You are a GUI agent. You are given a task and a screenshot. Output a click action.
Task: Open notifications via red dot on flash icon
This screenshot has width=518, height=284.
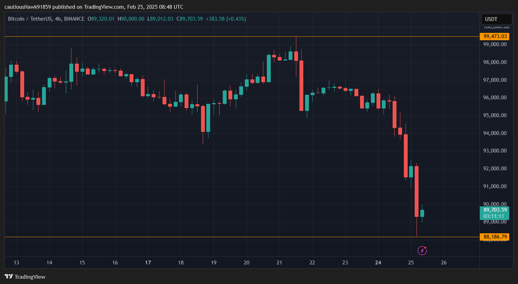(x=425, y=248)
